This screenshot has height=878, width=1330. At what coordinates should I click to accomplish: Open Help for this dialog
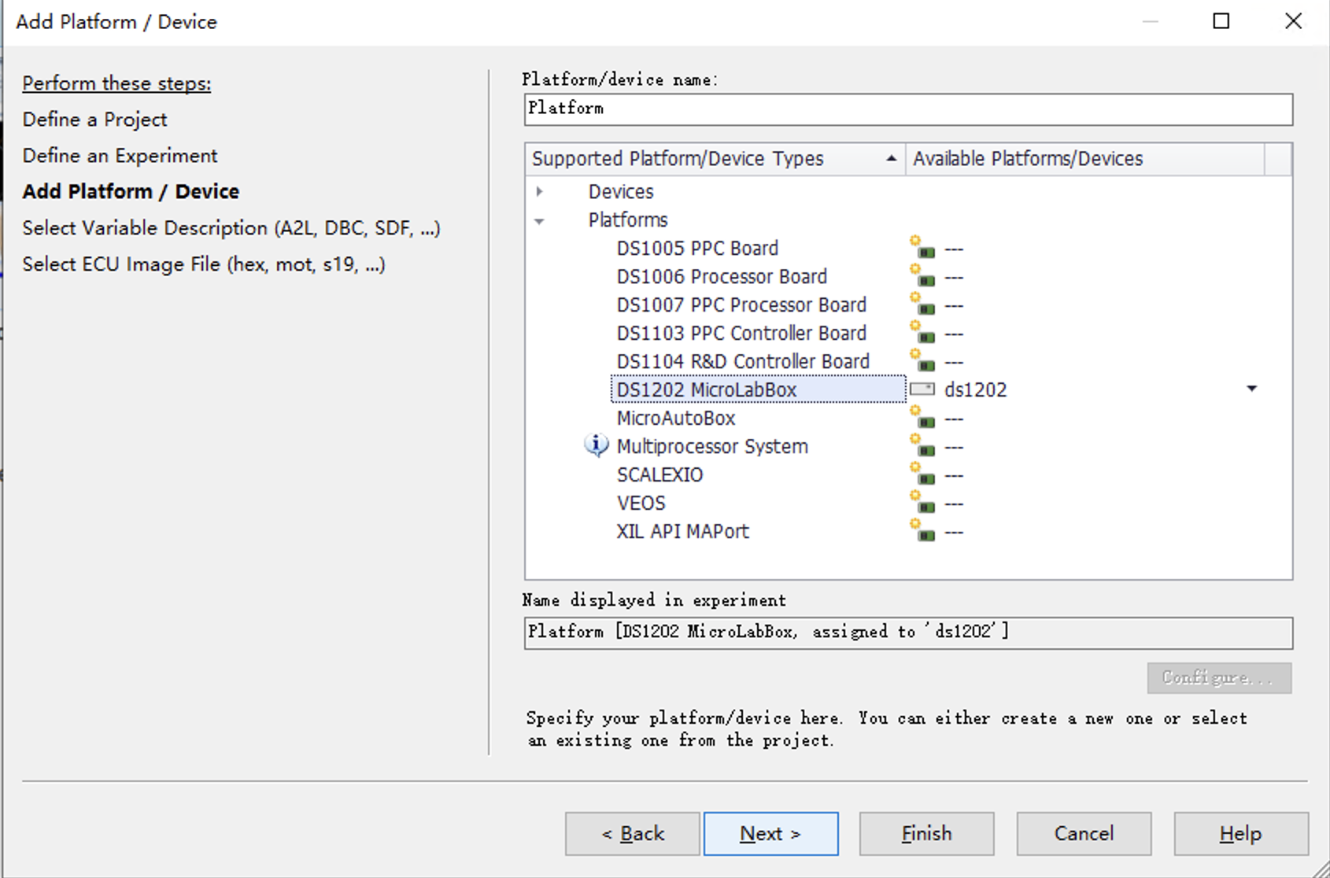[1240, 833]
